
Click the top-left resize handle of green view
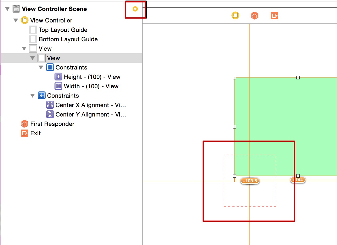coord(235,78)
